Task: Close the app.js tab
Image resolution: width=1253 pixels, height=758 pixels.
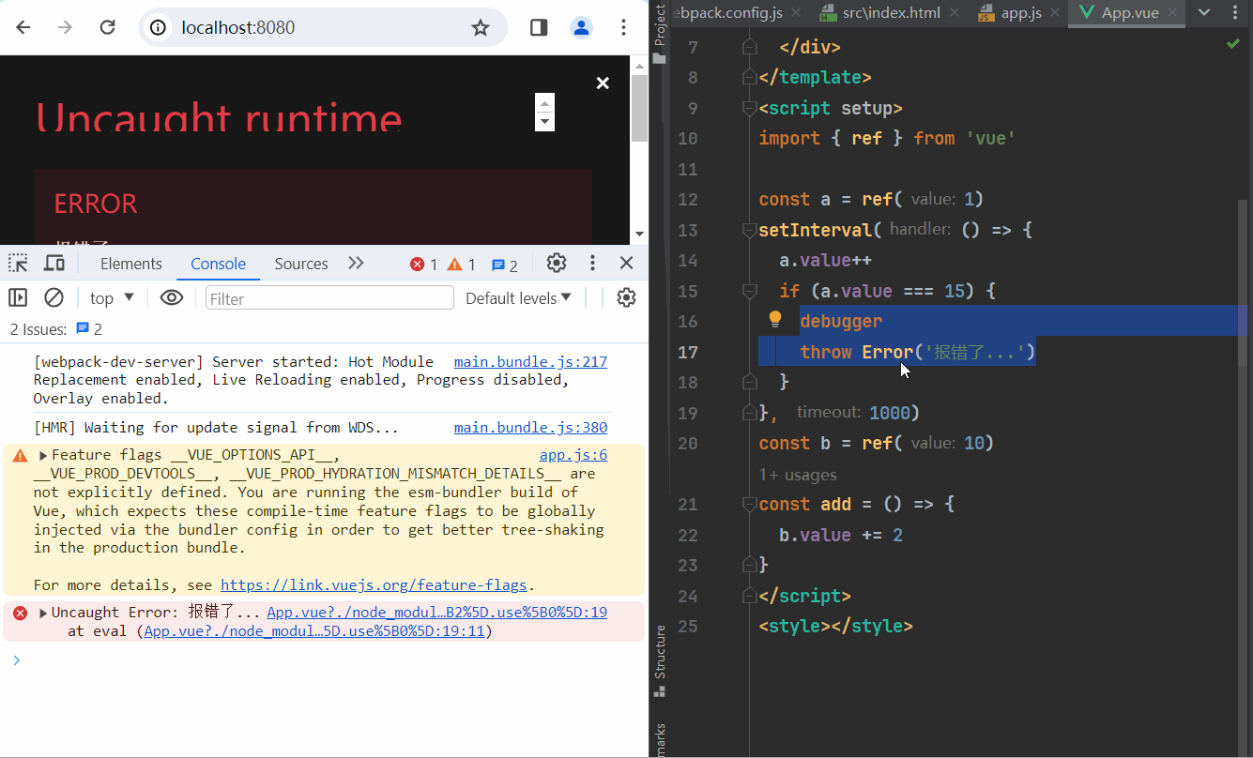Action: pos(1057,12)
